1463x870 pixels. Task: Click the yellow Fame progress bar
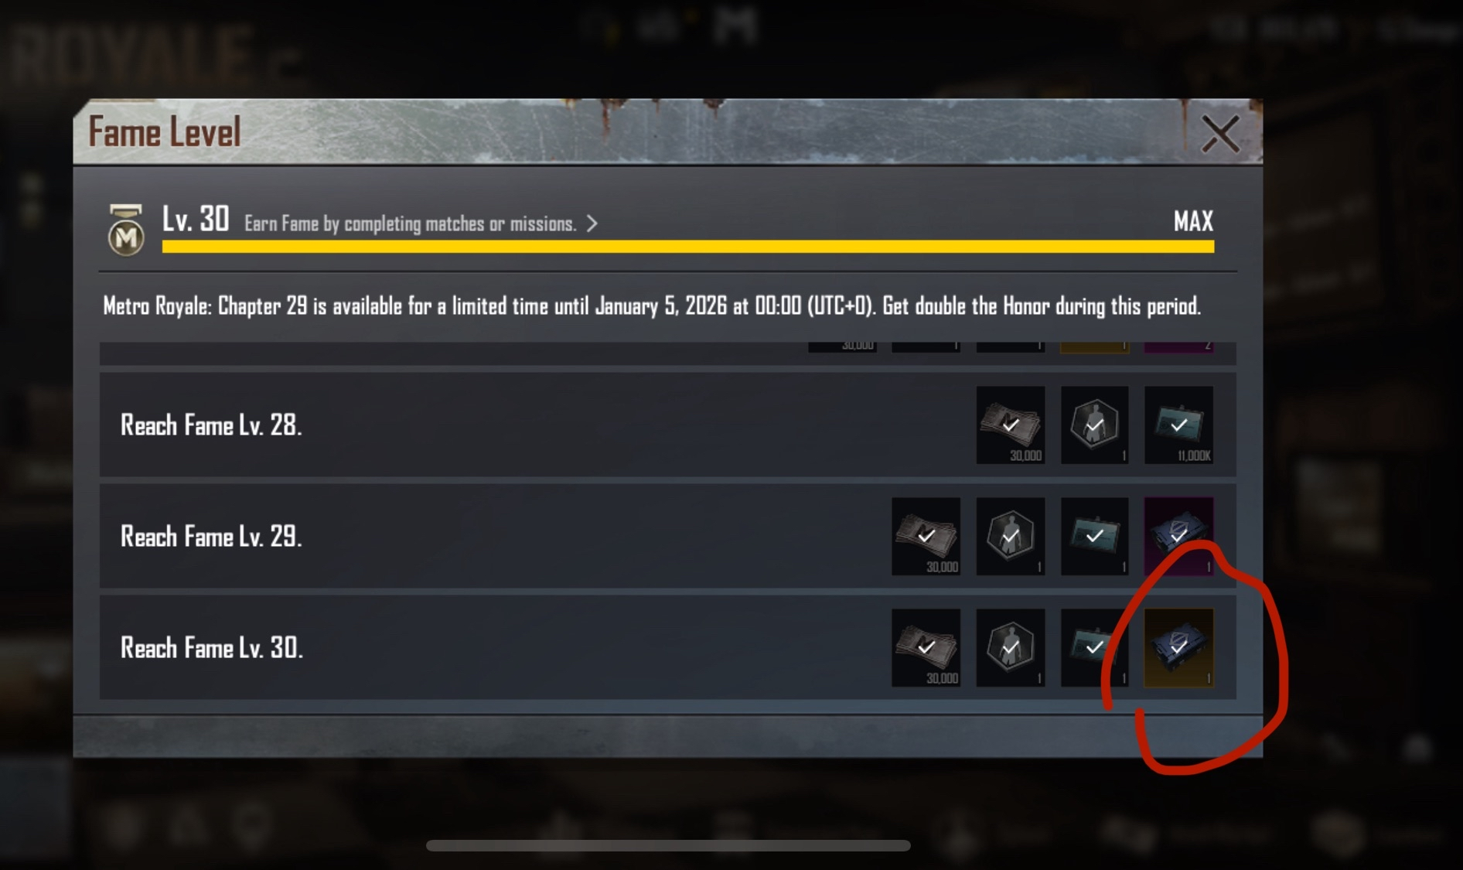click(688, 247)
